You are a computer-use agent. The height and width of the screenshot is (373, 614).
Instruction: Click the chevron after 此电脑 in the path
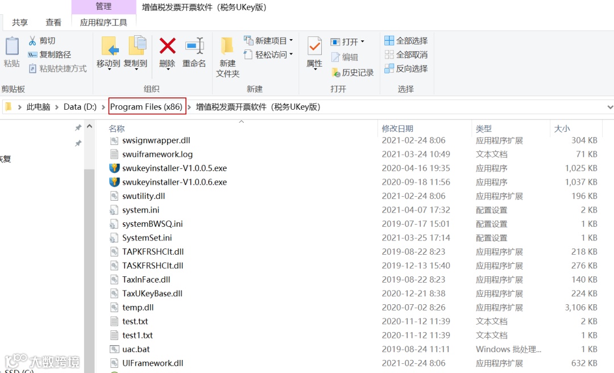(57, 107)
